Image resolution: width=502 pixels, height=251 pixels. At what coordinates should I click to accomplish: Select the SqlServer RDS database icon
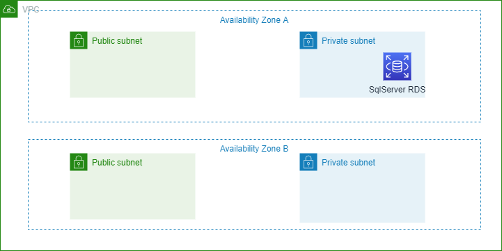pyautogui.click(x=397, y=67)
